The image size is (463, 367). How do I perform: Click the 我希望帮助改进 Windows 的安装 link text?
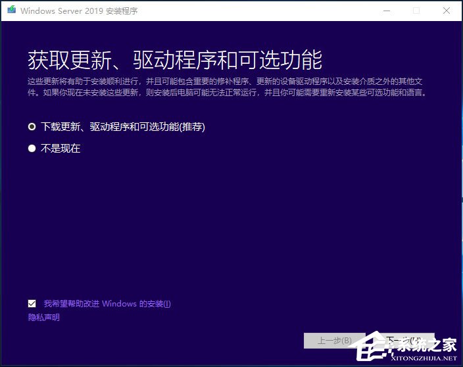pos(107,304)
